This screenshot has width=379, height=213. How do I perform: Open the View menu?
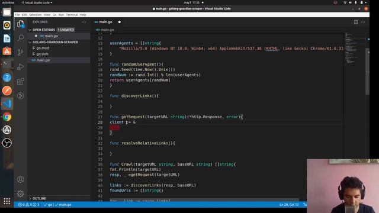[x=47, y=15]
